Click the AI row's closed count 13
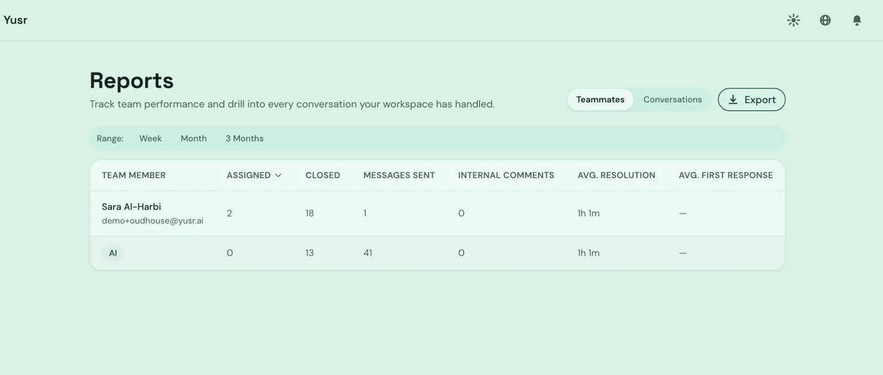The width and height of the screenshot is (883, 375). coord(310,253)
